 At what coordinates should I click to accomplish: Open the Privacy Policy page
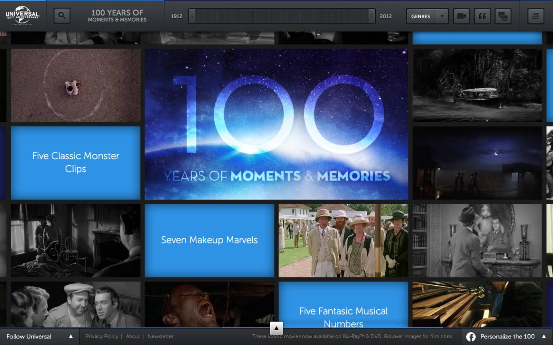[102, 336]
